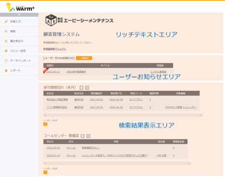Viewport: 225px width, 177px height.
Task: Click the 管理者承認 column header
Action: (x=179, y=142)
